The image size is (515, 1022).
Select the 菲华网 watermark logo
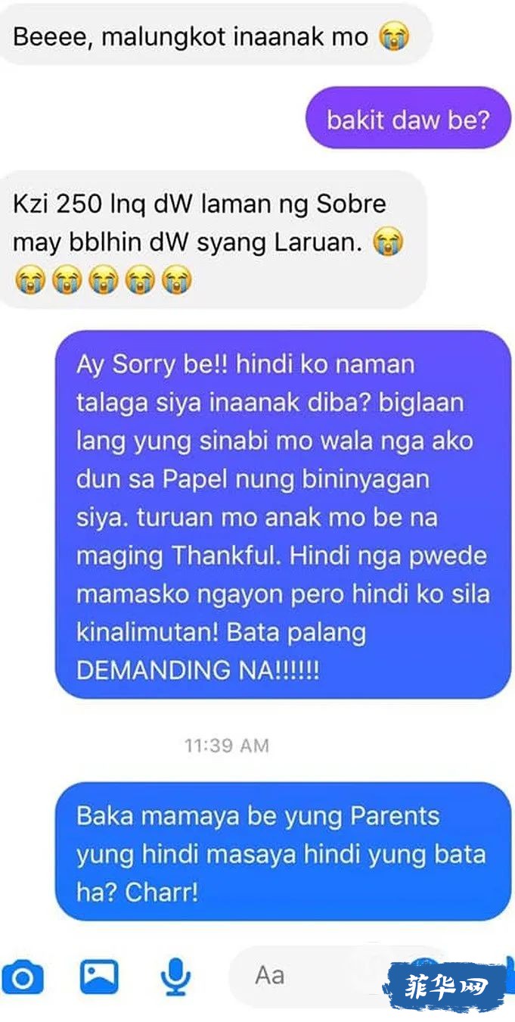click(x=445, y=986)
